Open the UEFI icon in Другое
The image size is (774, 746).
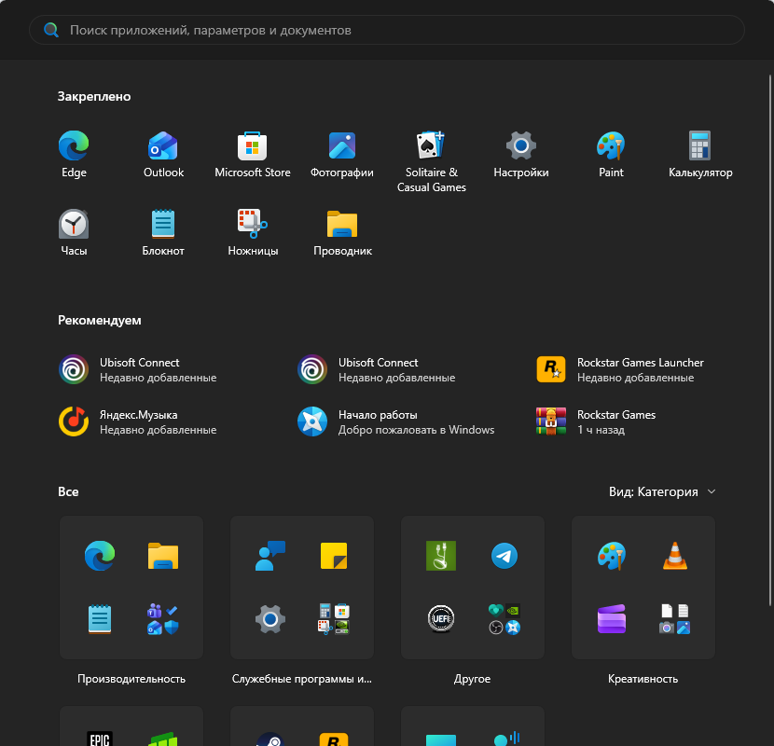(441, 619)
